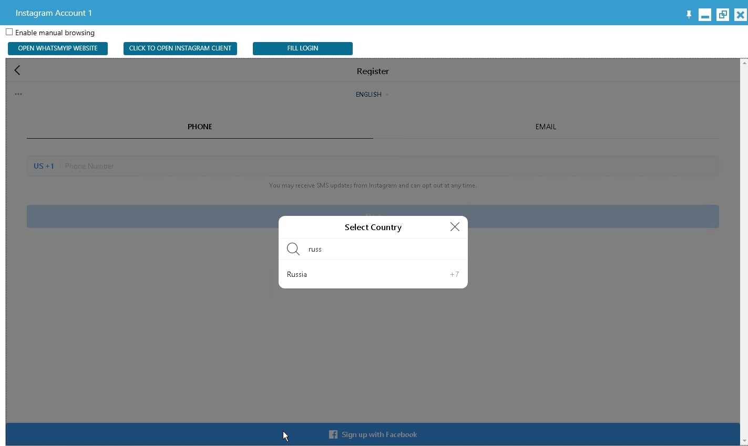Click the Phone Number input field
The width and height of the screenshot is (748, 446).
[389, 166]
